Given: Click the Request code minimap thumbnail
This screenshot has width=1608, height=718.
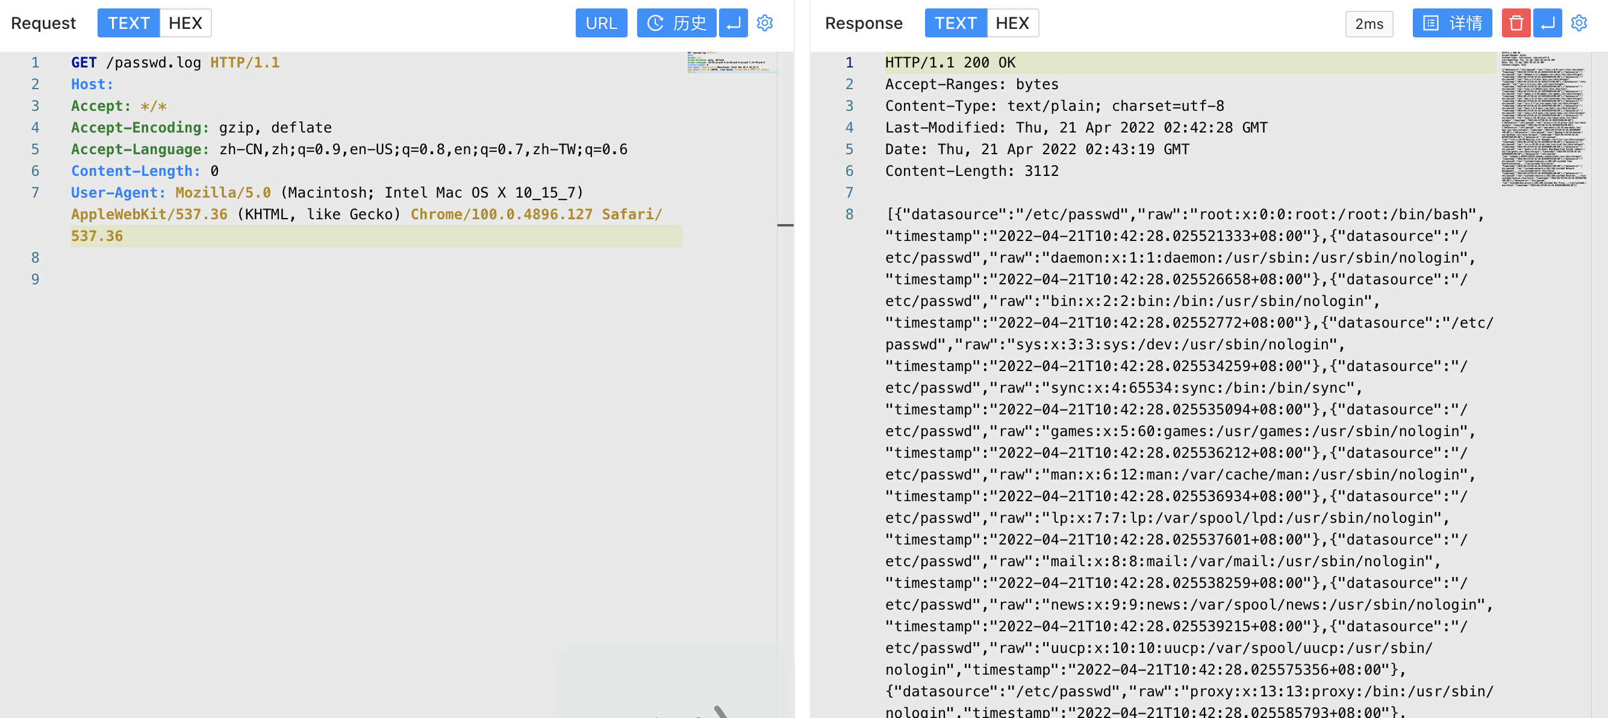Looking at the screenshot, I should pyautogui.click(x=731, y=63).
